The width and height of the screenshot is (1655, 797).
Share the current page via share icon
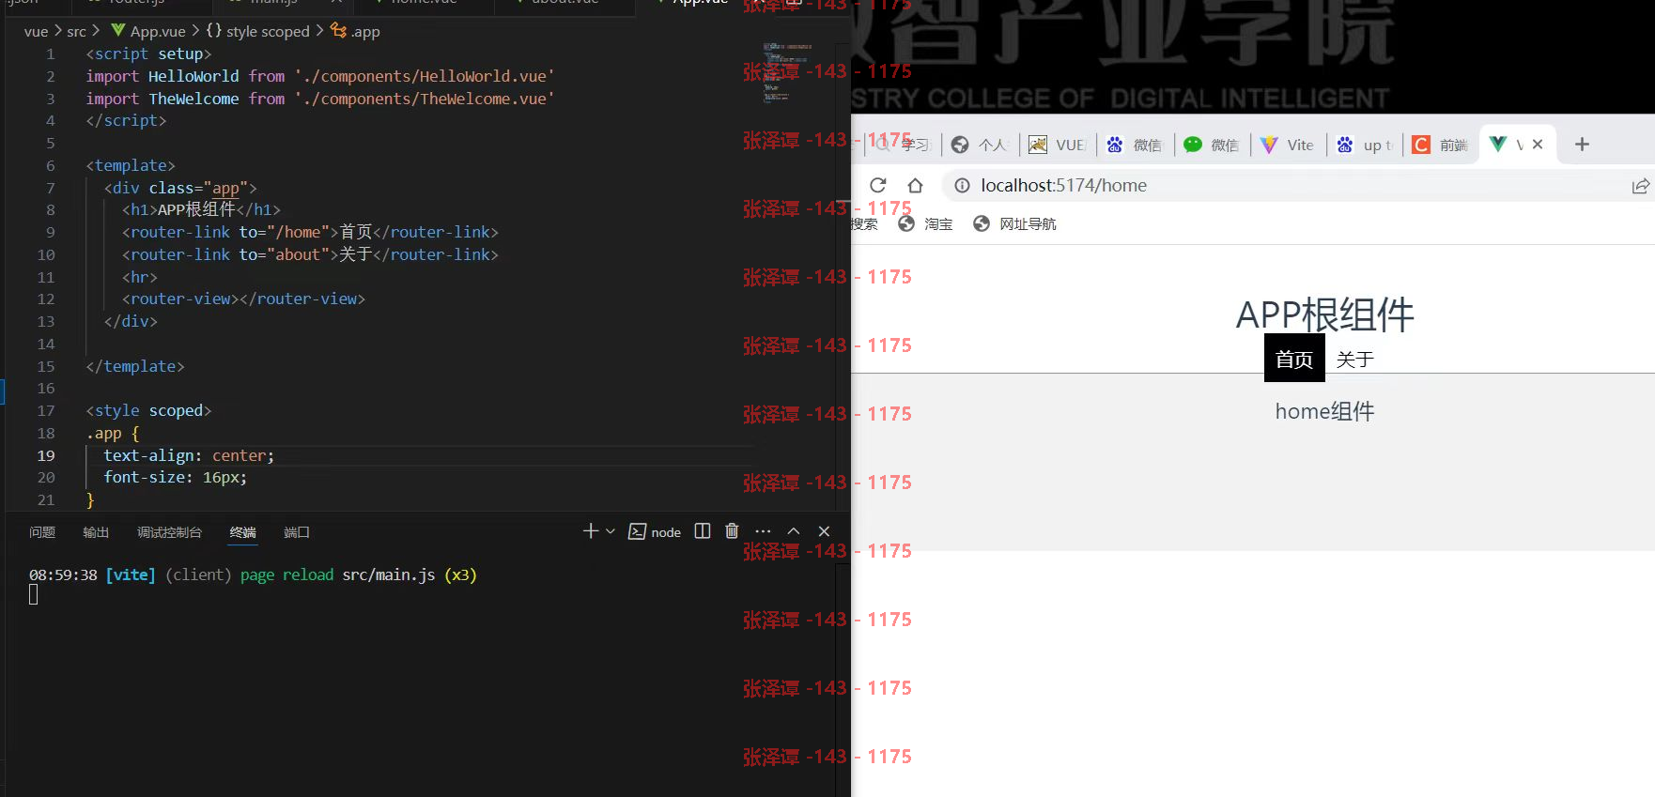click(1640, 186)
